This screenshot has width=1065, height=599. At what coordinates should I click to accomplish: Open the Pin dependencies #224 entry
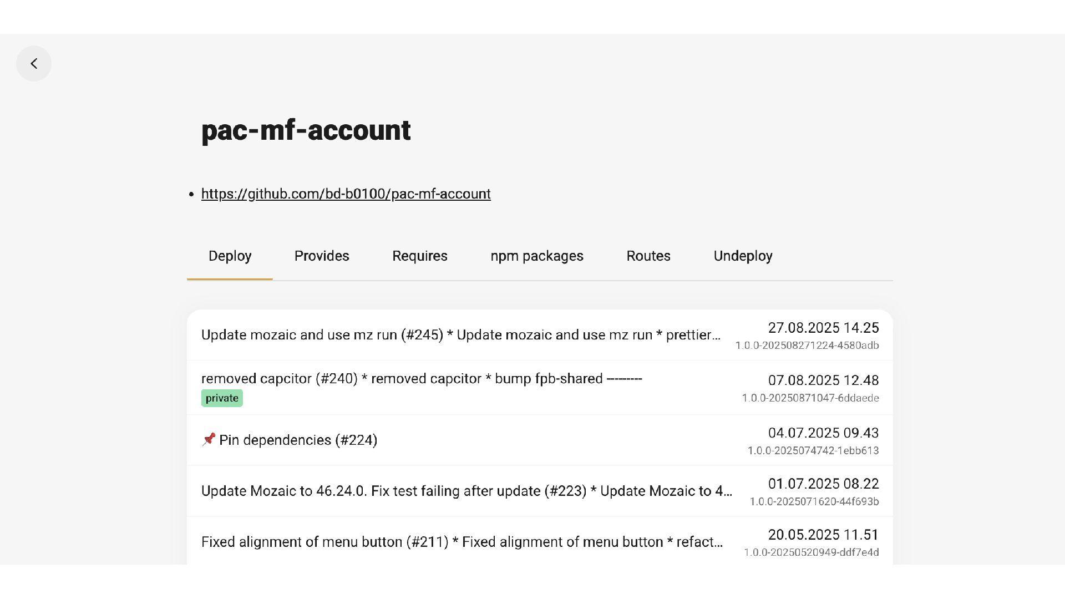point(298,440)
